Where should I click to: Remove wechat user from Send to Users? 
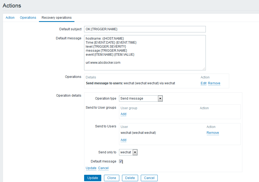point(213,133)
